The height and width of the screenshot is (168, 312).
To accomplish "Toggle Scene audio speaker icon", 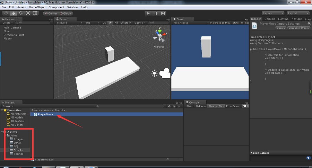I will click(x=116, y=23).
